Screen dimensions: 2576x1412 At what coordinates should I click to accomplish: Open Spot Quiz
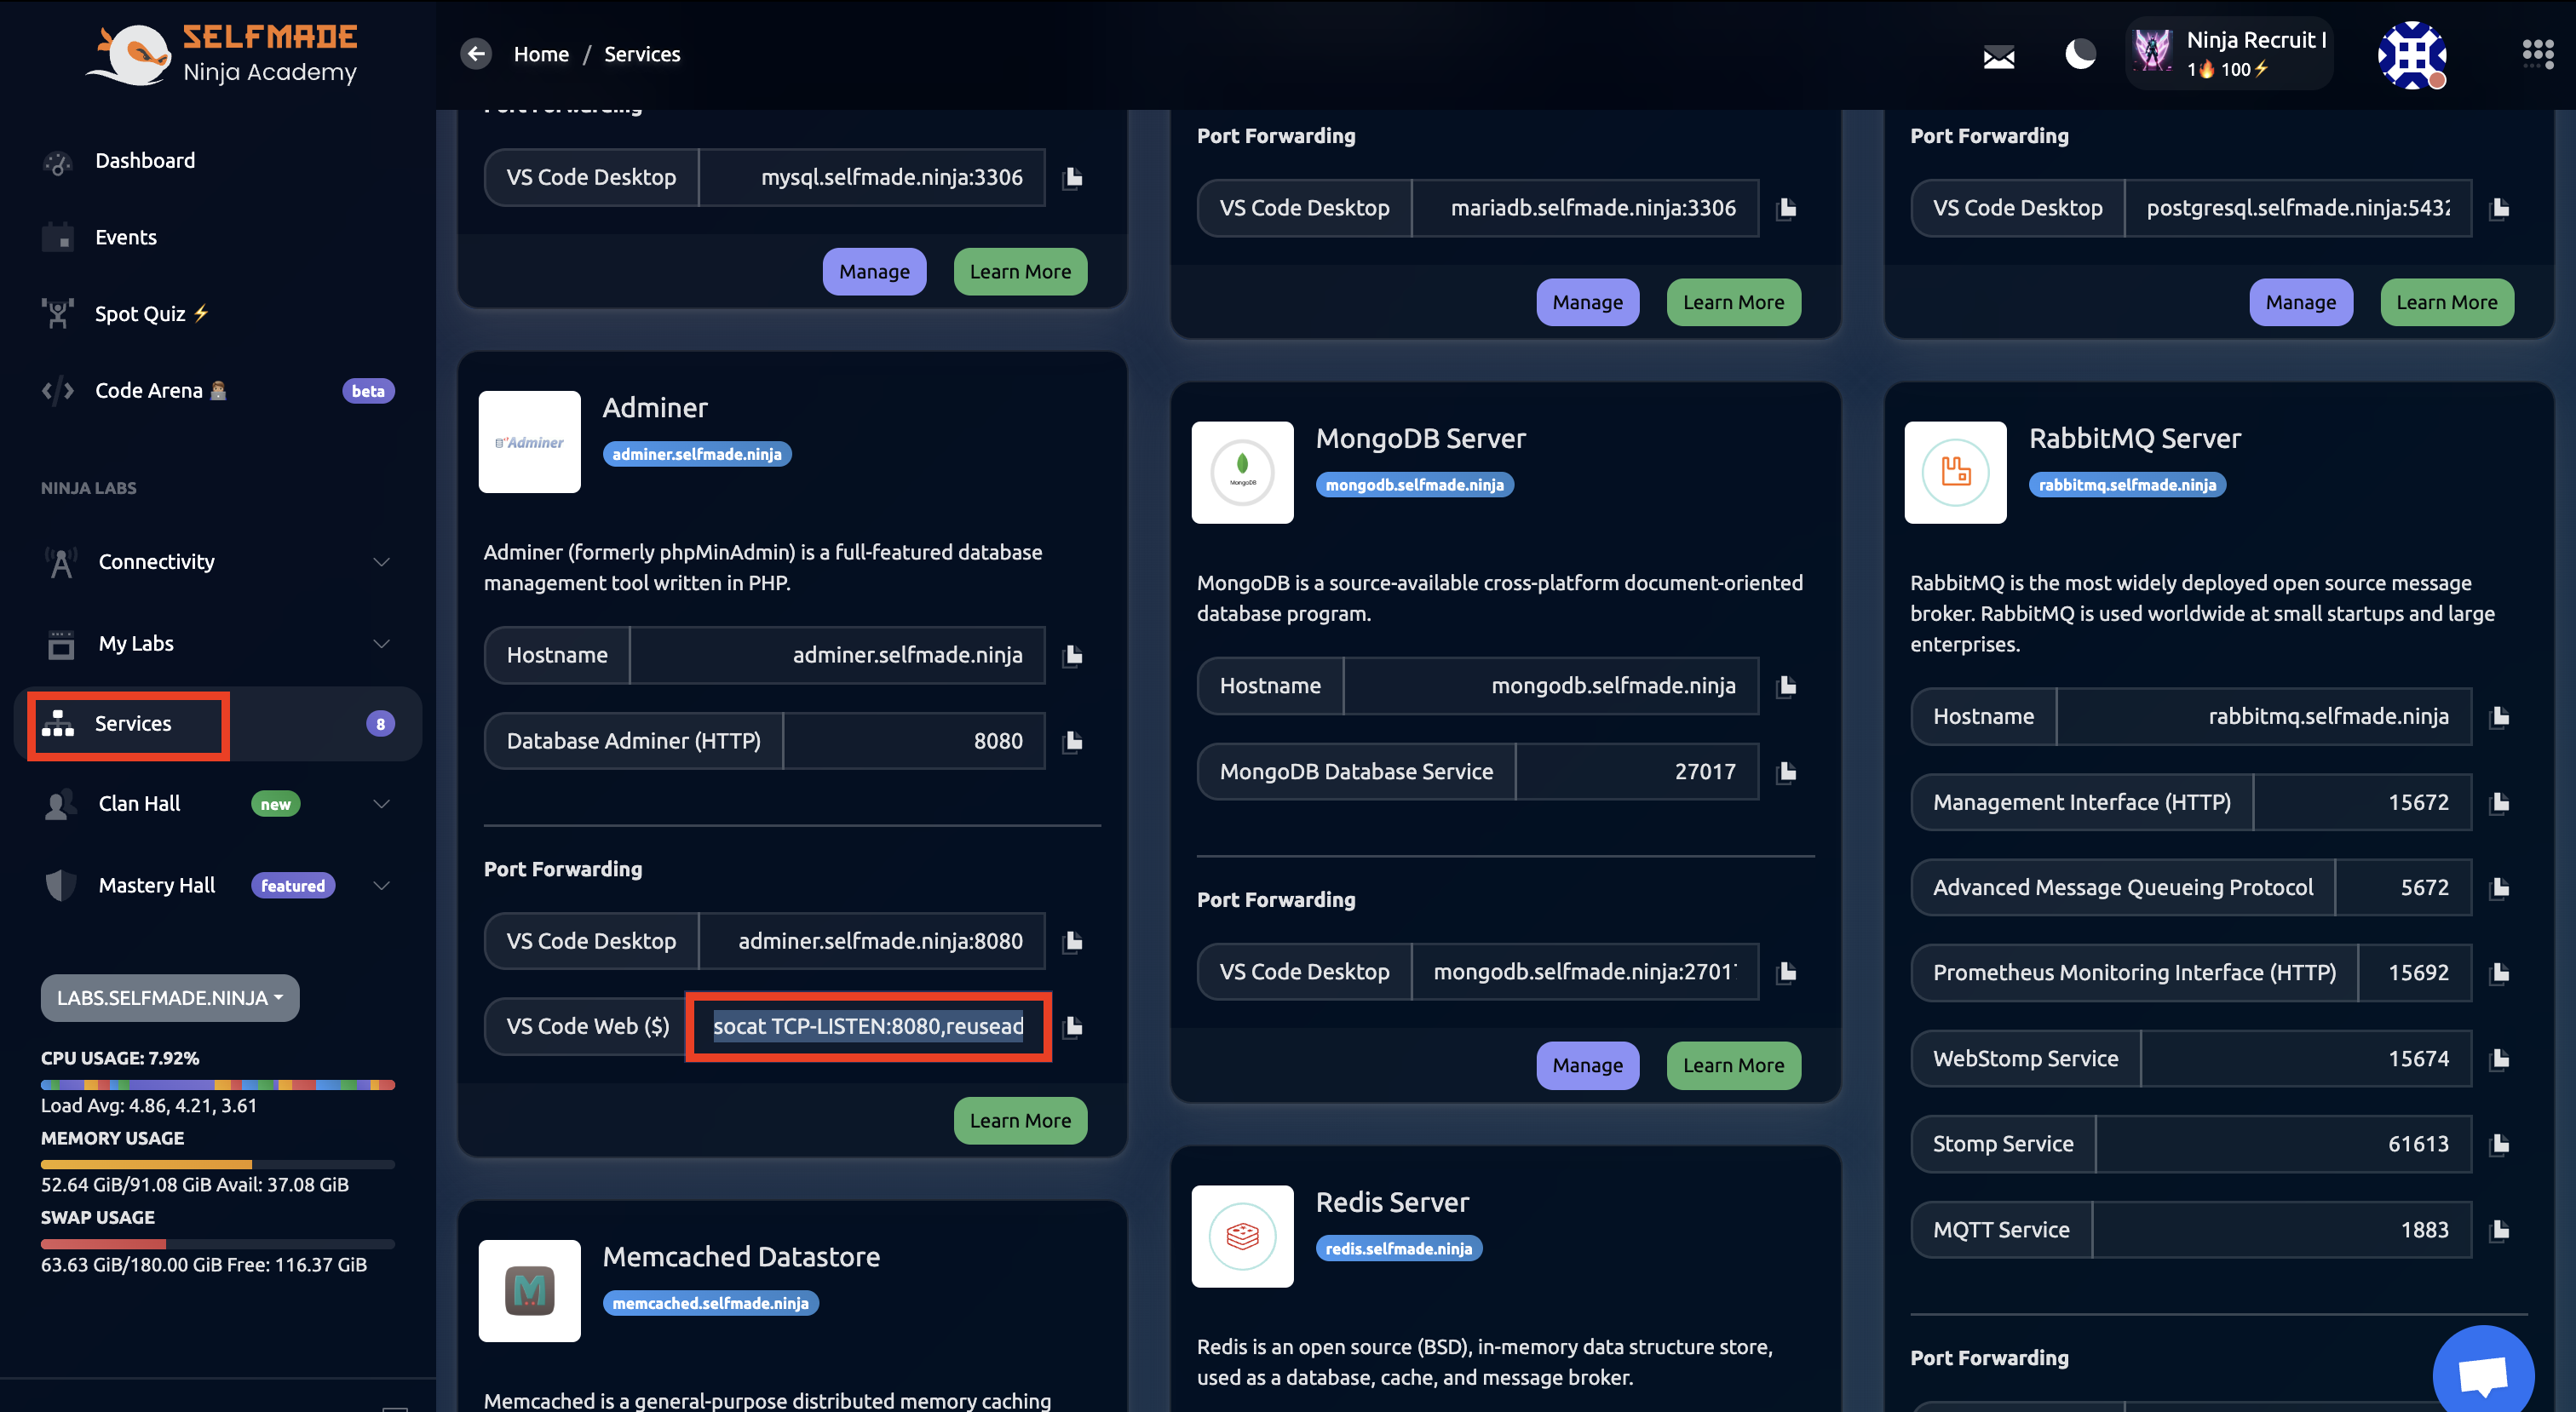coord(216,314)
